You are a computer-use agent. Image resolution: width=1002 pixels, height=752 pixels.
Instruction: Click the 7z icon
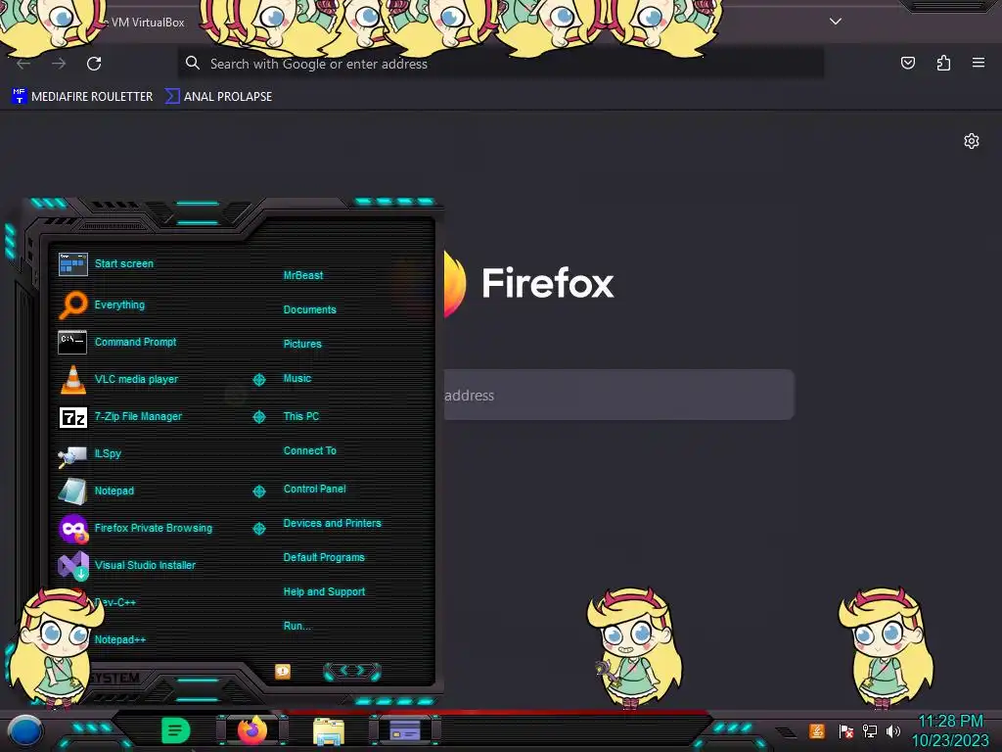tap(72, 417)
